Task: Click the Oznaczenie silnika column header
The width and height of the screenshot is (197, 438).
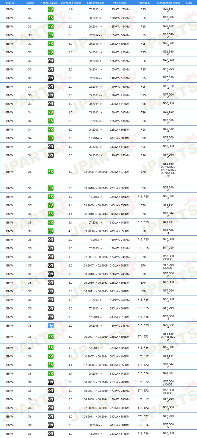Action: click(169, 3)
